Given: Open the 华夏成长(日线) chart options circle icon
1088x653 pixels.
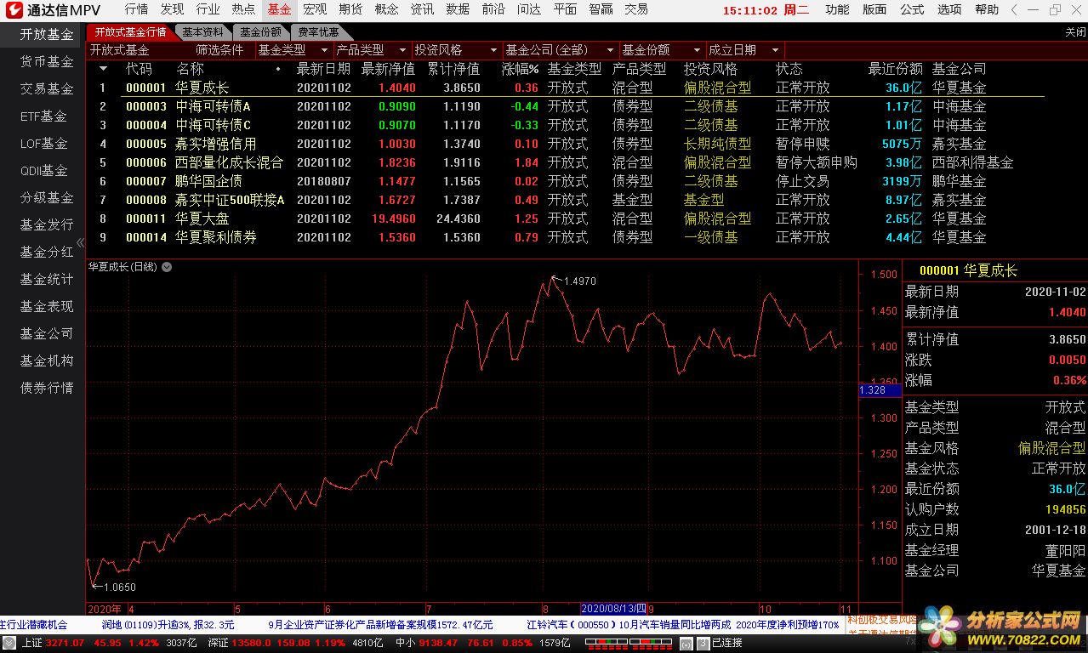Looking at the screenshot, I should tap(167, 267).
